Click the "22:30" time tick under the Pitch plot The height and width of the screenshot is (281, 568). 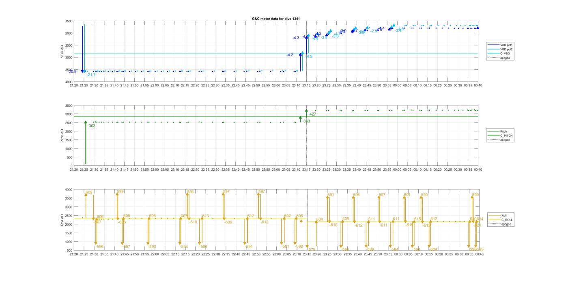(x=215, y=170)
